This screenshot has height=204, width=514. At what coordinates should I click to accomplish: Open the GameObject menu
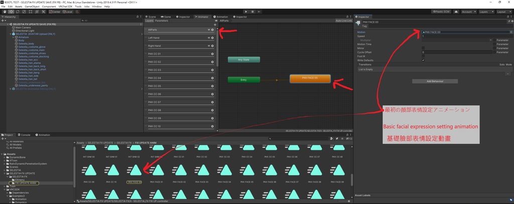32,7
